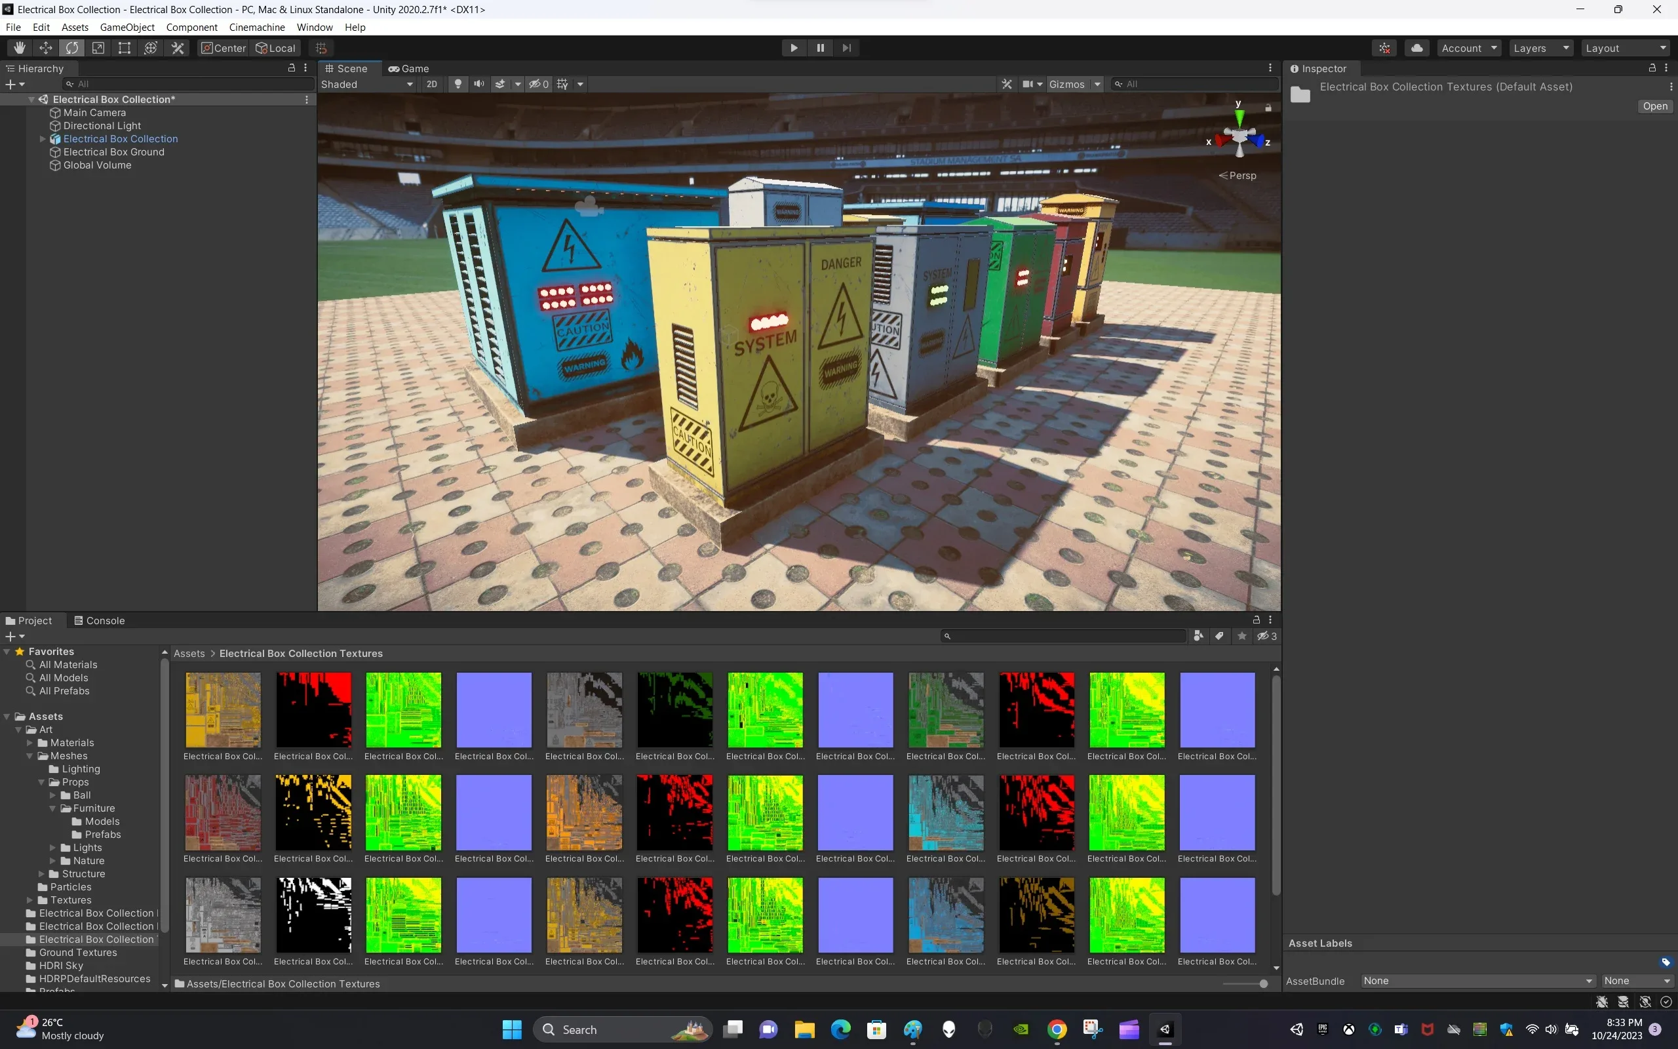Toggle scene grid visibility
The height and width of the screenshot is (1049, 1678).
562,84
